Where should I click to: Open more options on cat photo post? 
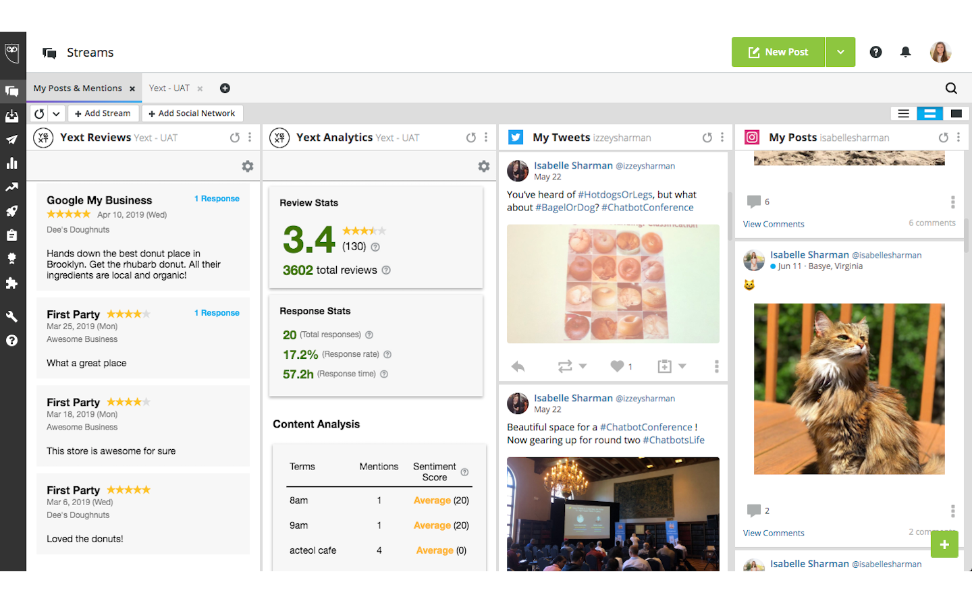952,511
